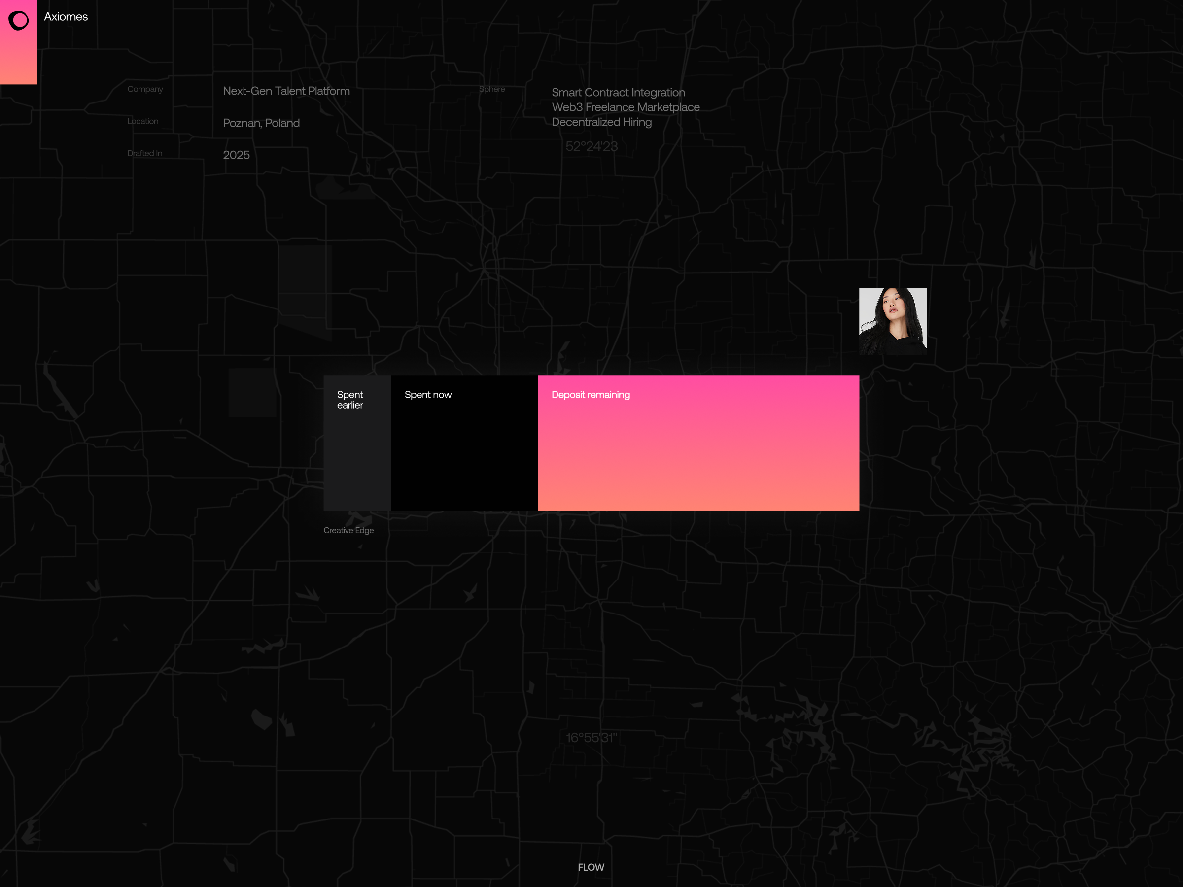Screen dimensions: 1183x887
Task: Click the 52°24'23 latitude coordinate
Action: coord(591,146)
